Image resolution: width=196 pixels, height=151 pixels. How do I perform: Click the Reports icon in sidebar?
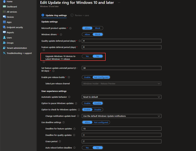[5, 32]
